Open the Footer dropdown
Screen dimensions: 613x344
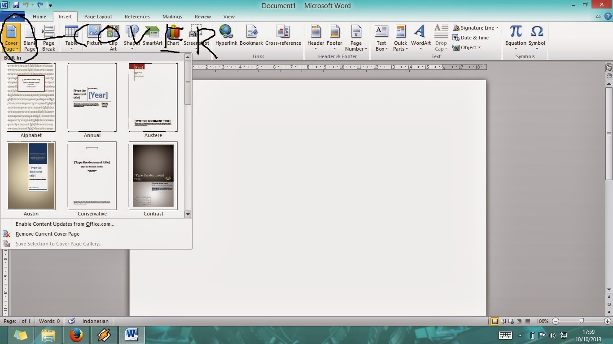coord(334,38)
